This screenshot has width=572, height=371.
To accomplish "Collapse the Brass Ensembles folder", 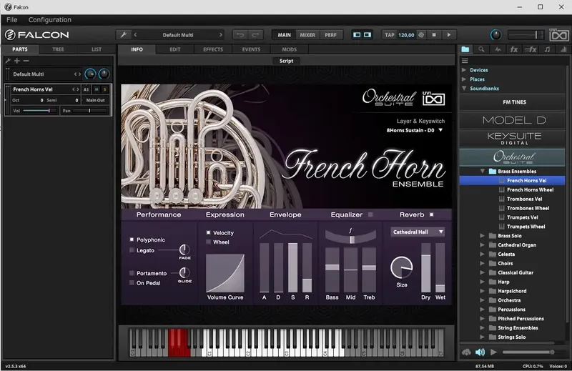I will pos(483,171).
